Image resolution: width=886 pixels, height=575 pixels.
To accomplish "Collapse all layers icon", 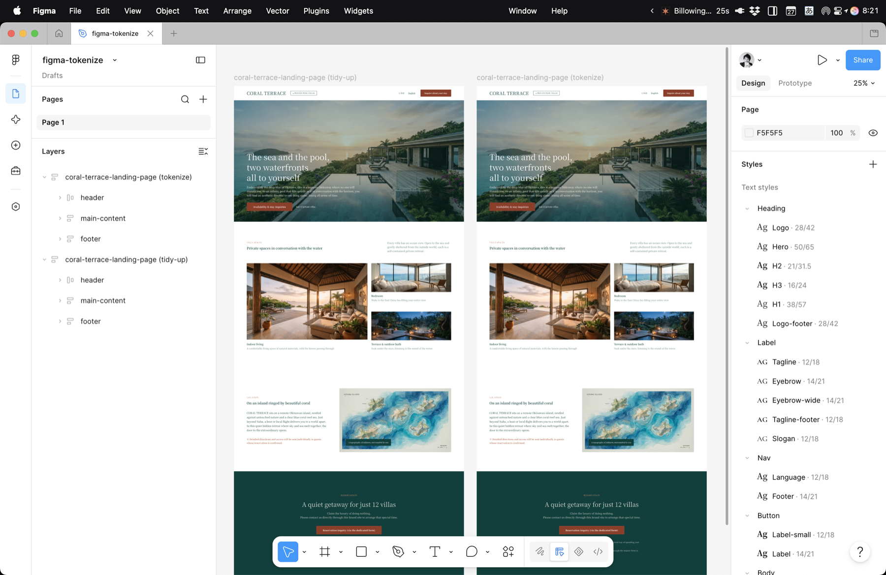I will [x=203, y=151].
